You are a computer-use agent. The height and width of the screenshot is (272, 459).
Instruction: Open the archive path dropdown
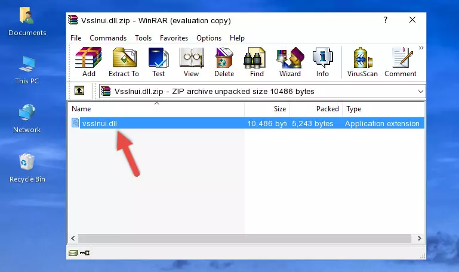tap(421, 91)
